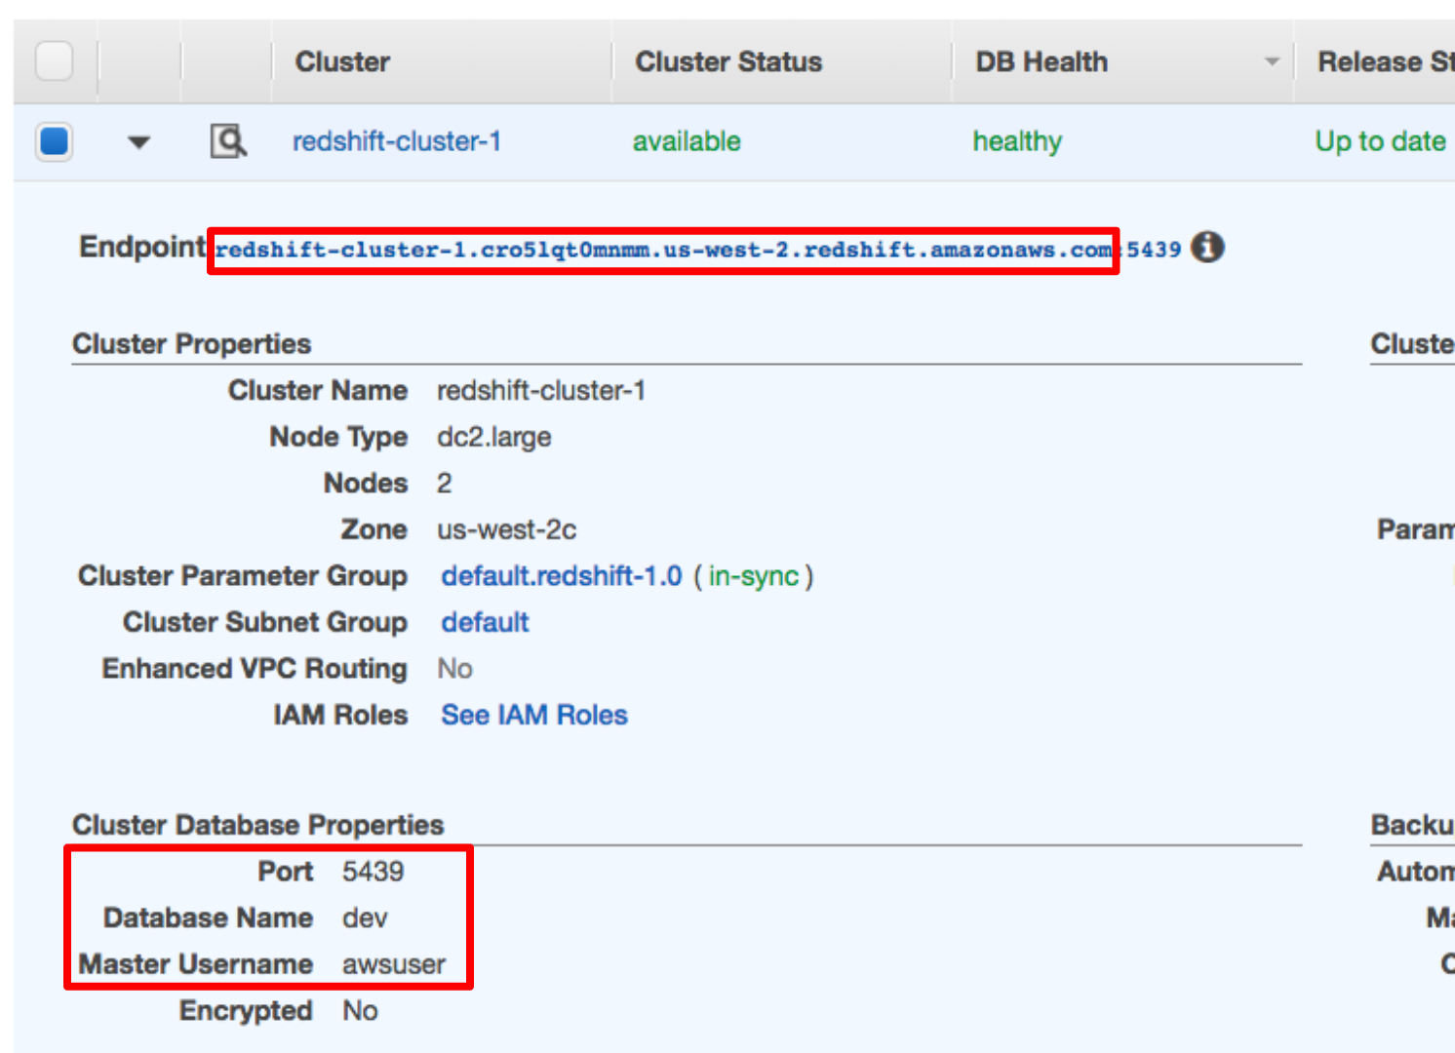Click the info icon next to the endpoint
This screenshot has height=1053, width=1455.
click(1207, 248)
